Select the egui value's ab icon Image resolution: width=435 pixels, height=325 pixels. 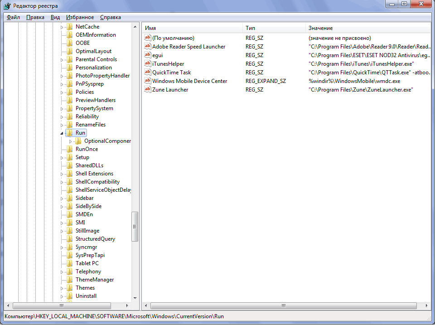[147, 55]
